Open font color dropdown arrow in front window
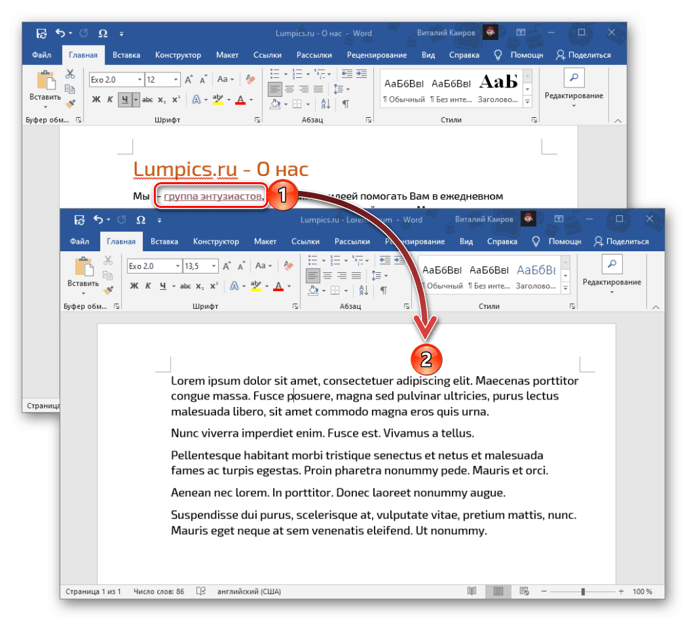The width and height of the screenshot is (687, 621). click(x=289, y=286)
